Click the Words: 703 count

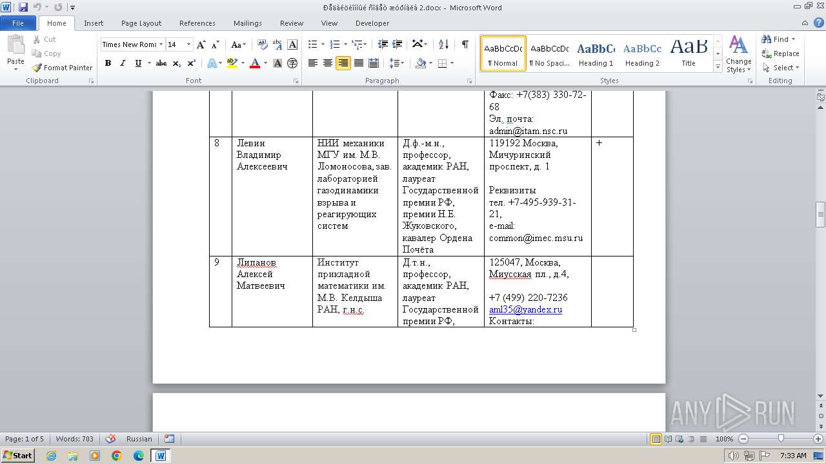(x=75, y=439)
